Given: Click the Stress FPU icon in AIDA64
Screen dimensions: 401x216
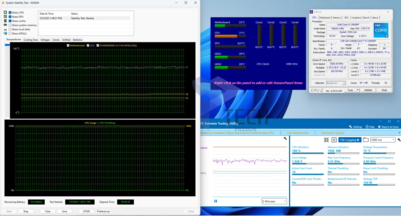Looking at the screenshot, I should pos(5,17).
